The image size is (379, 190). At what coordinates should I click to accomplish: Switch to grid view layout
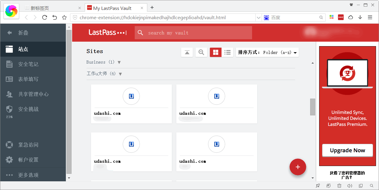click(216, 52)
